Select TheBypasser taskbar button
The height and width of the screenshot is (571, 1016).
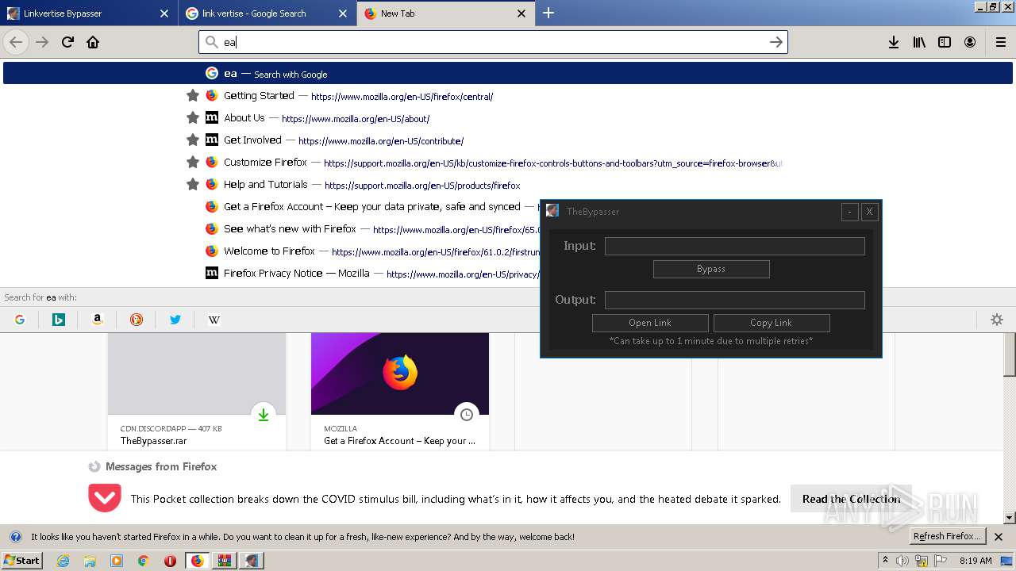pos(252,561)
